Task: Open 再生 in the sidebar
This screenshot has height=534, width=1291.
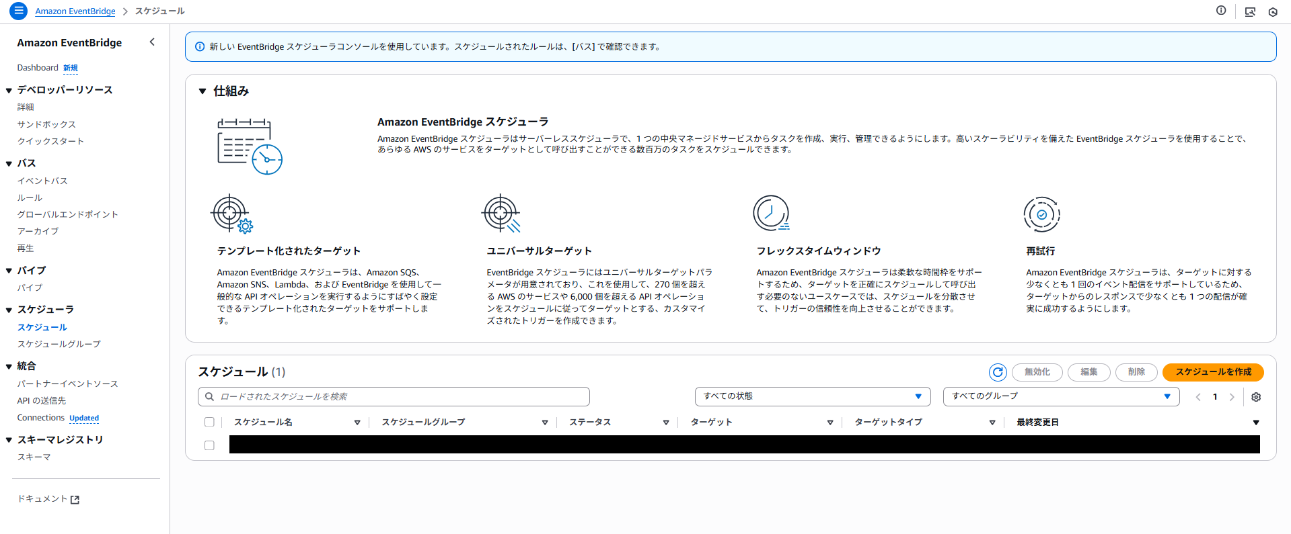Action: tap(26, 248)
